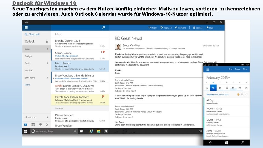Viewport: 263px width, 148px height.
Task: Select the Me, ... Brenda message
Action: click(x=80, y=66)
